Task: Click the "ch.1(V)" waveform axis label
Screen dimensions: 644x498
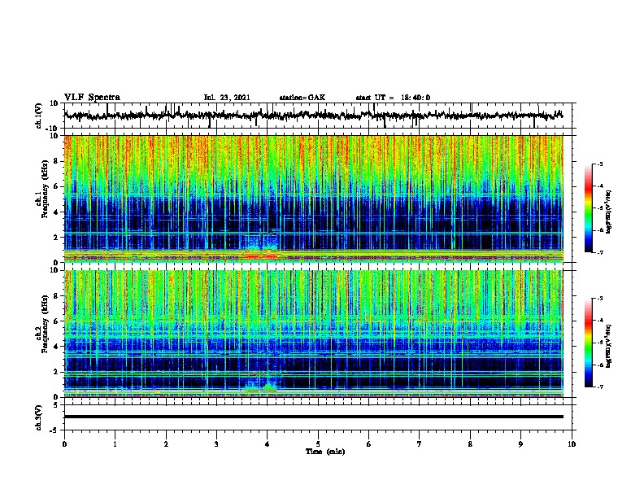Action: pyautogui.click(x=39, y=116)
